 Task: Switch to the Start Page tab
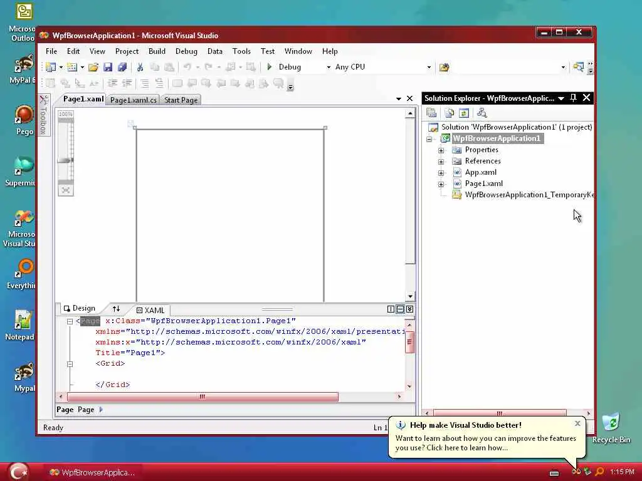(x=181, y=100)
